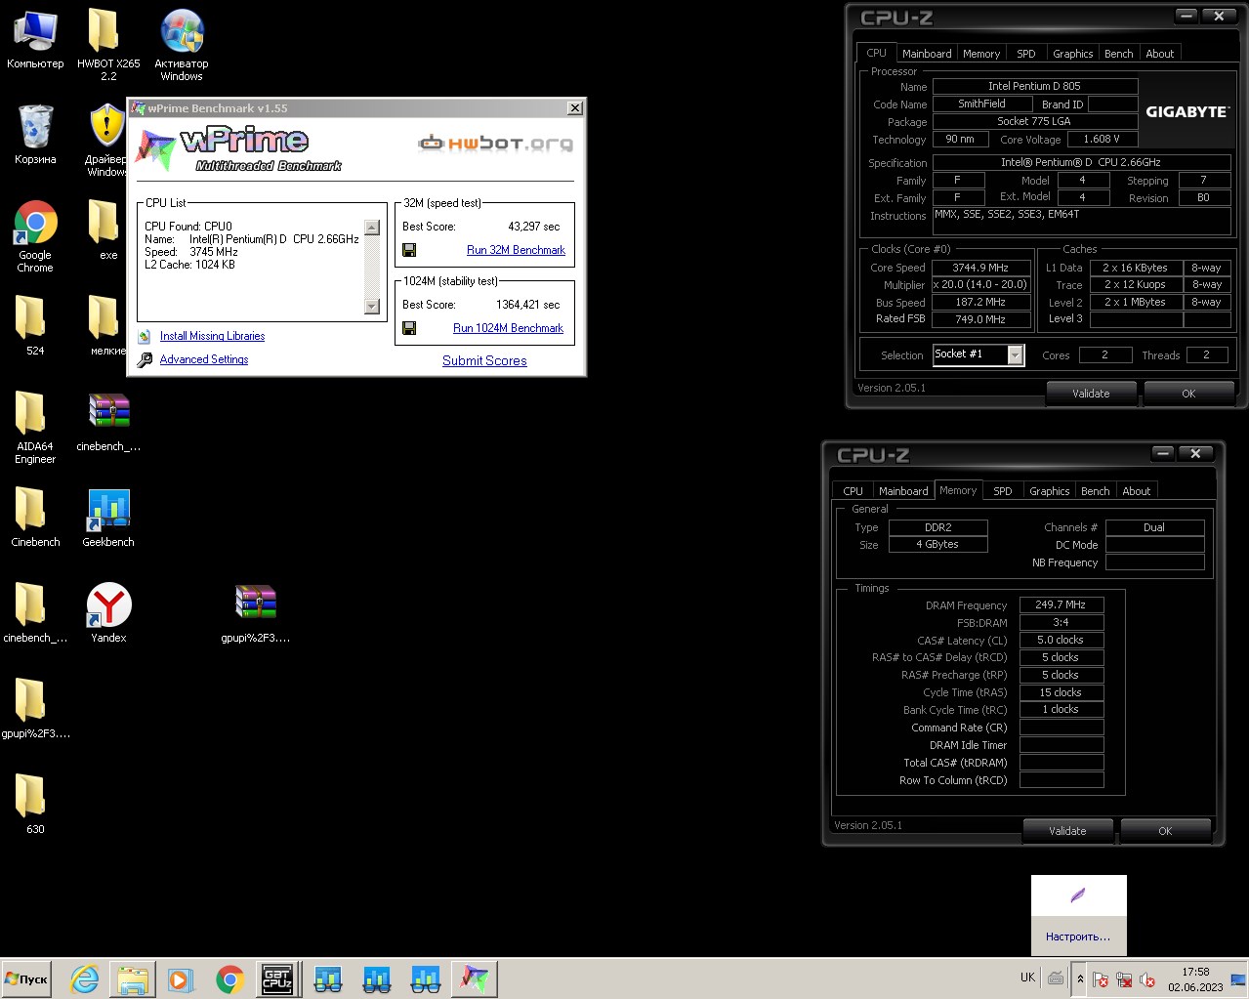Open the Корзина recycle bin icon
The height and width of the screenshot is (999, 1249).
tap(35, 135)
